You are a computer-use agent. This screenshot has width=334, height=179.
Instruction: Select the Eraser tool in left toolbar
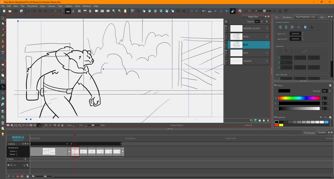pos(3,47)
